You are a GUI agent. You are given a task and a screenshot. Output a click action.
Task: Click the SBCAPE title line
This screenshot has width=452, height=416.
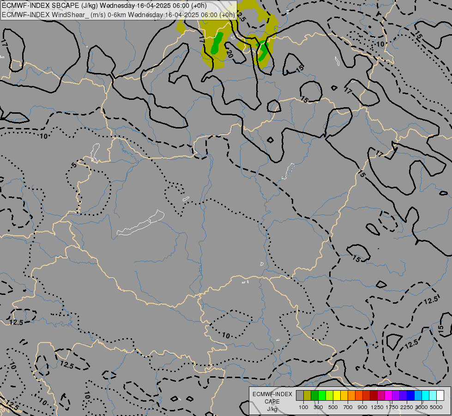(104, 6)
